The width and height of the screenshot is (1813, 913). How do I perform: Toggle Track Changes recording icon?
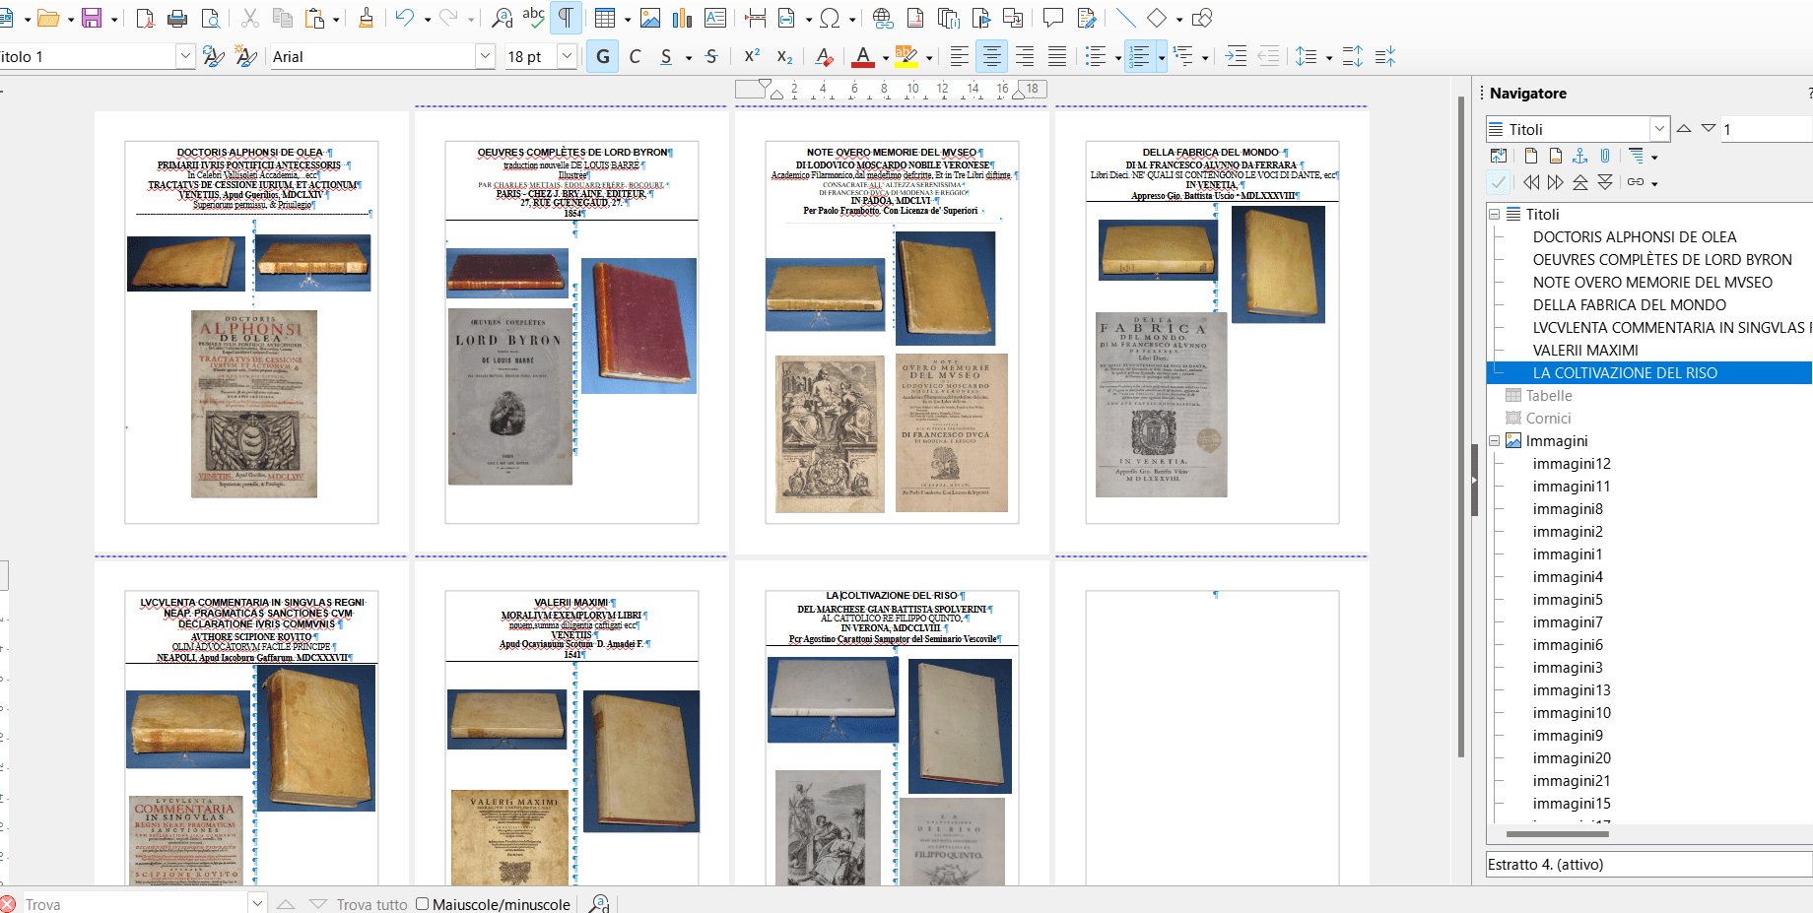tap(1086, 18)
